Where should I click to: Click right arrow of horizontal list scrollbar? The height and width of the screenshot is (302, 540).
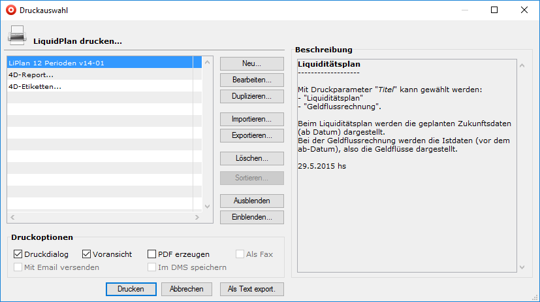click(198, 216)
